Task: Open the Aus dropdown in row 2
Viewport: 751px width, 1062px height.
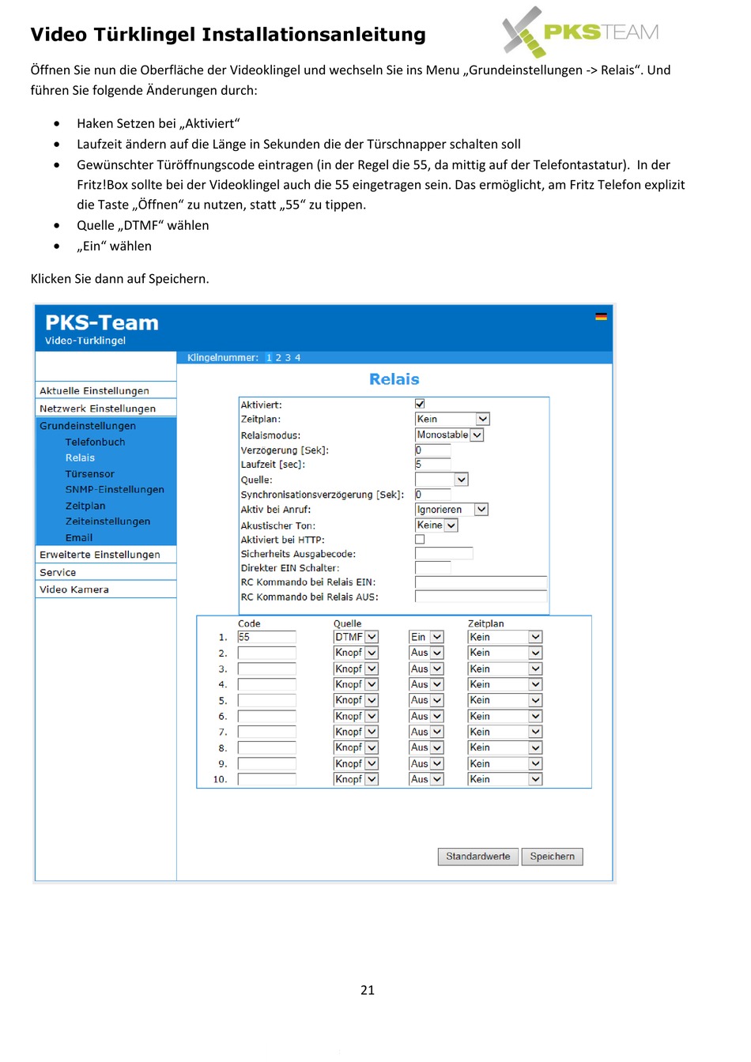Action: pyautogui.click(x=426, y=653)
